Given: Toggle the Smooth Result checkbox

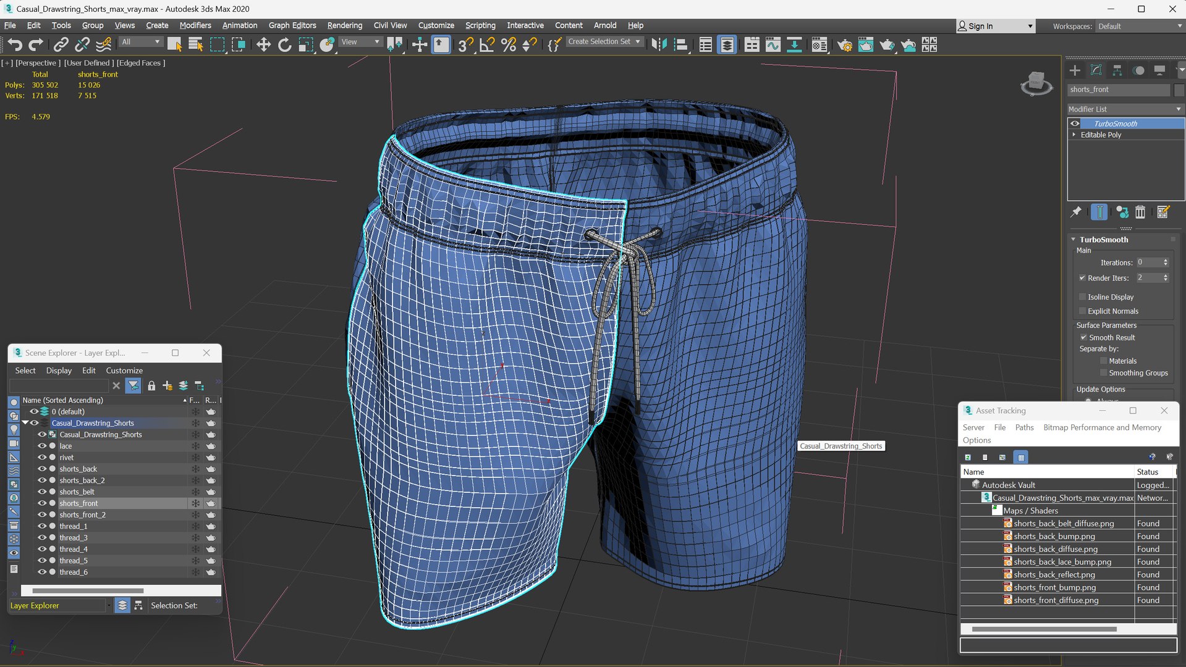Looking at the screenshot, I should [x=1083, y=338].
